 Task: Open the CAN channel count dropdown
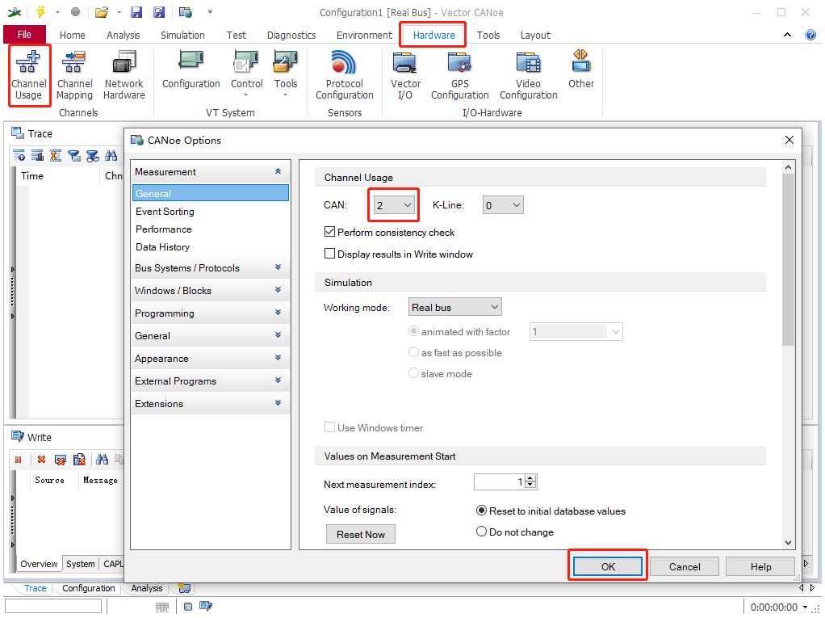tap(394, 204)
